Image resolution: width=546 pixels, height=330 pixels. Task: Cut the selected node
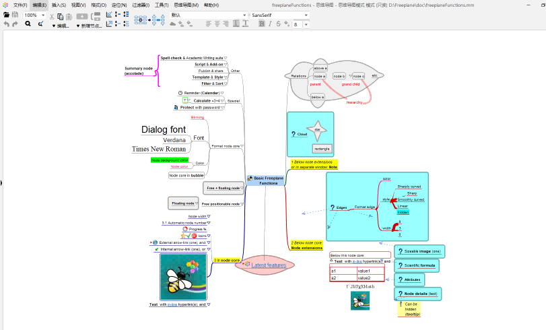(x=52, y=16)
